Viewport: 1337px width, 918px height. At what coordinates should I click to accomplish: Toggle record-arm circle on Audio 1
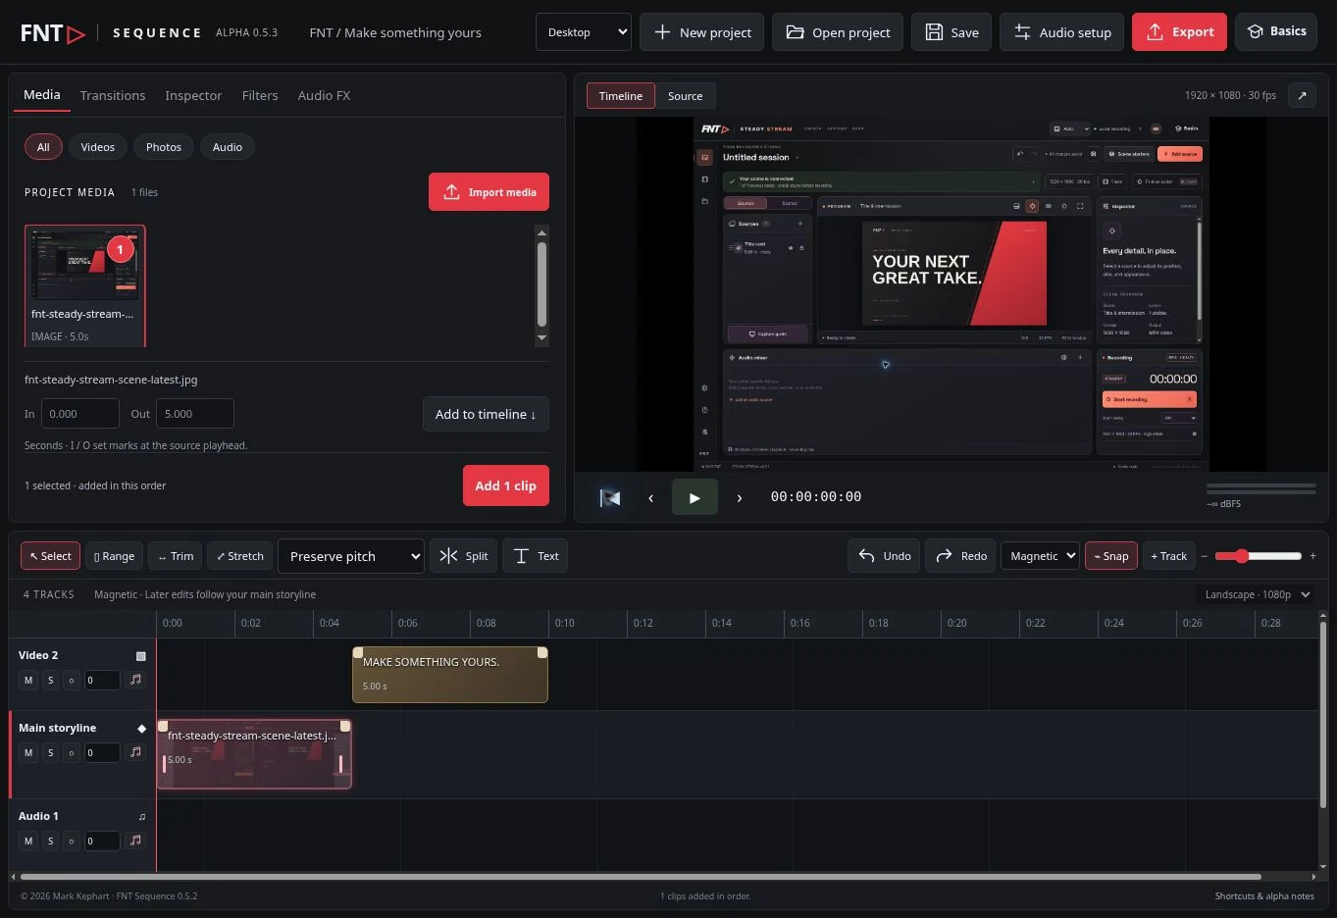click(x=72, y=841)
